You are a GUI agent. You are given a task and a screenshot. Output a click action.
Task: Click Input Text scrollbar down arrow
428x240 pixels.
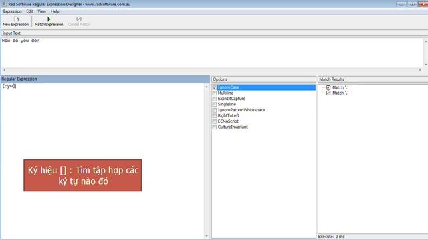coord(425,65)
